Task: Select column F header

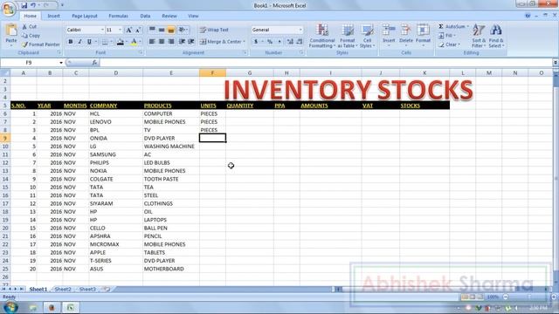Action: tap(212, 73)
